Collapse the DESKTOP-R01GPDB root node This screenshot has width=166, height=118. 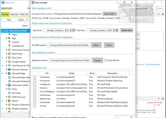4,31
